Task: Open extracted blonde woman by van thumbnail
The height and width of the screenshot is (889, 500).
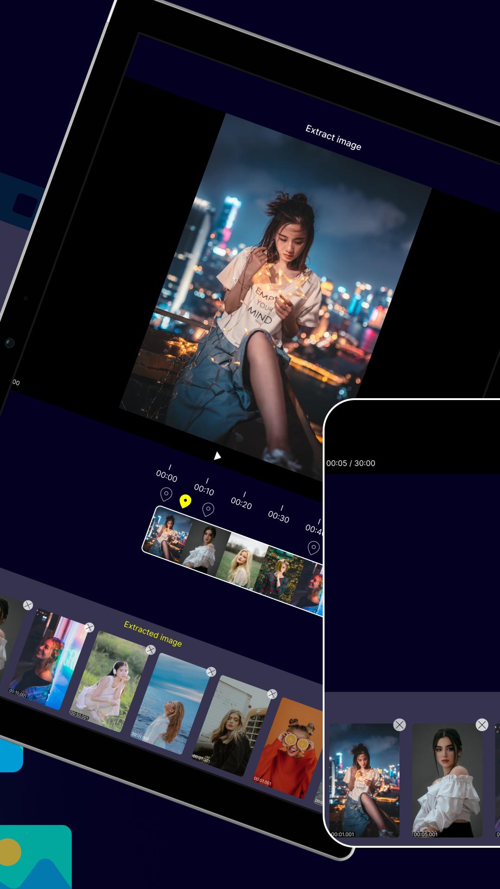Action: pyautogui.click(x=231, y=726)
